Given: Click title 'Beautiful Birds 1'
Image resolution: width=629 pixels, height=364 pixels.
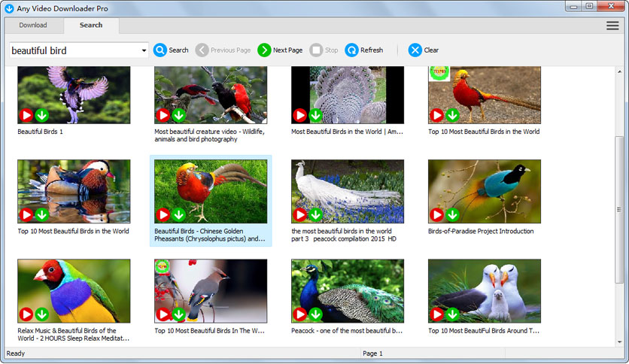Looking at the screenshot, I should tap(40, 132).
